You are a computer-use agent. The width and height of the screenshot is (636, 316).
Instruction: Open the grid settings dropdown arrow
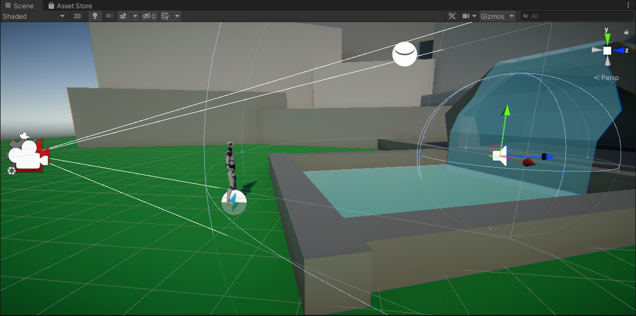coord(177,16)
